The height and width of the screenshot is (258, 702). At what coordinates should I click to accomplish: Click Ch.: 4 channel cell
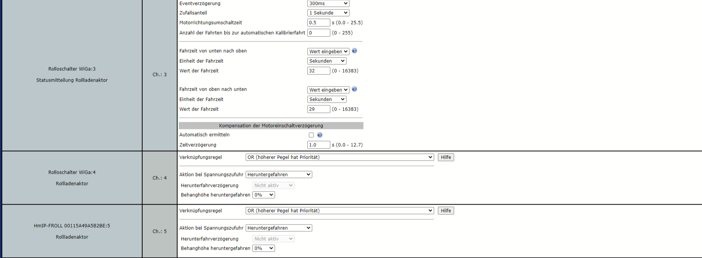point(160,178)
